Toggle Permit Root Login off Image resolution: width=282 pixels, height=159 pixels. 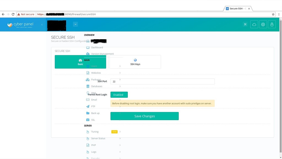point(119,95)
